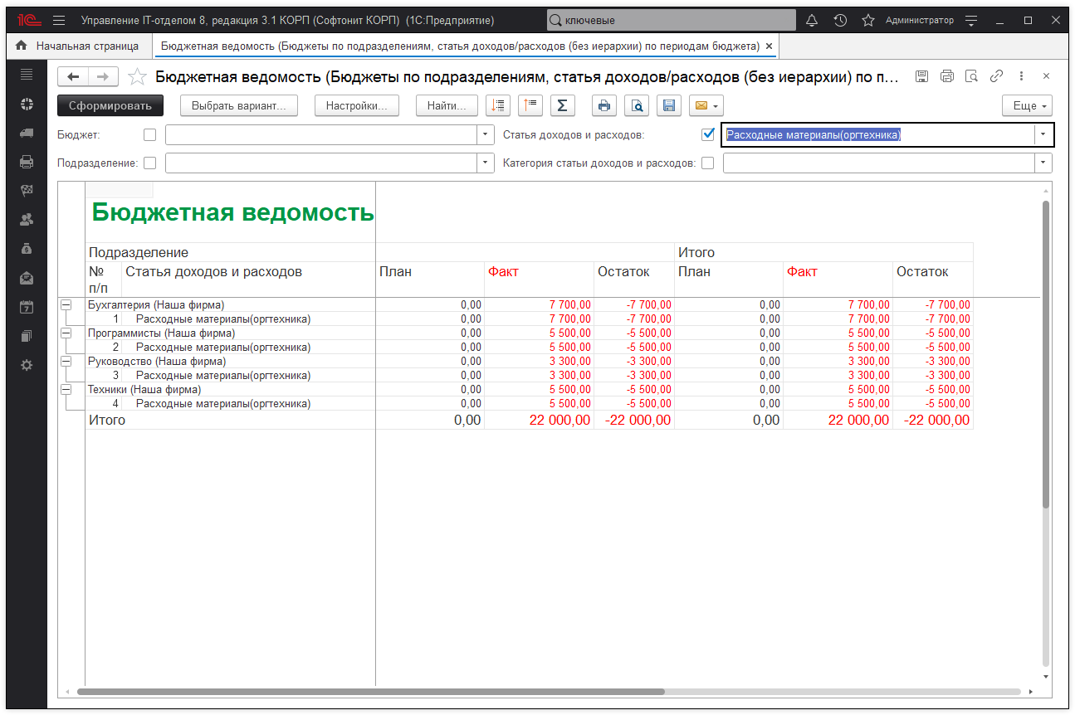Switch to the Начальная страница tab
This screenshot has height=715, width=1075.
coord(76,46)
